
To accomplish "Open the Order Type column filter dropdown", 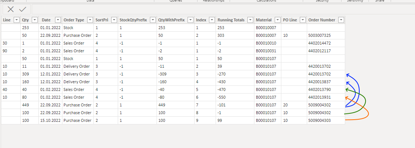I will (90, 20).
